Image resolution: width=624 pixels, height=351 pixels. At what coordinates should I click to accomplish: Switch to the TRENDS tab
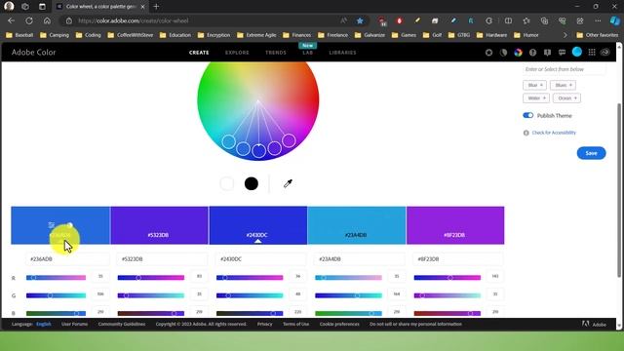point(276,53)
